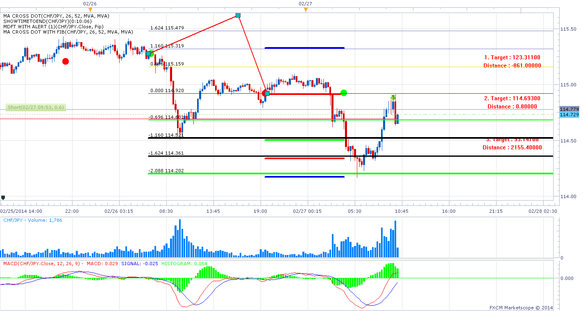Click the standalone red dot signal near 22:00
The image size is (583, 311).
point(65,61)
